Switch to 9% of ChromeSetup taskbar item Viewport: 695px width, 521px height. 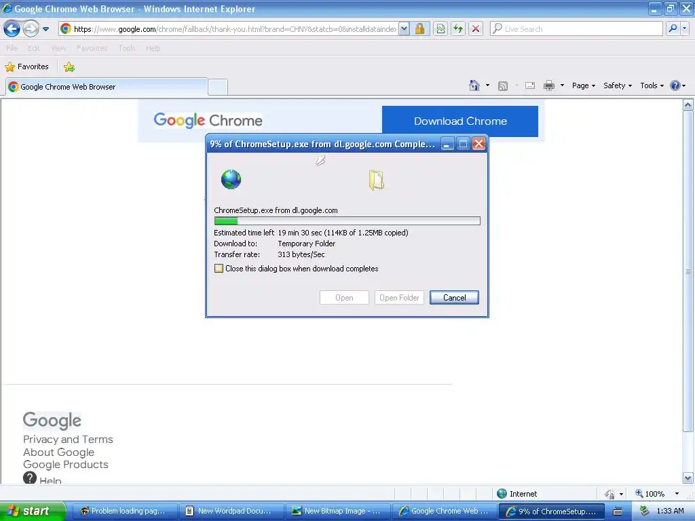551,512
